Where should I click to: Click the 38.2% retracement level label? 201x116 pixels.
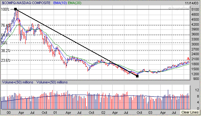tap(5, 51)
